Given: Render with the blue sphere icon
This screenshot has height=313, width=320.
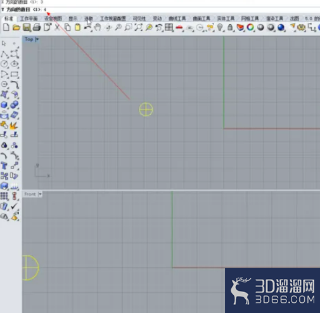Looking at the screenshot, I should tap(281, 27).
